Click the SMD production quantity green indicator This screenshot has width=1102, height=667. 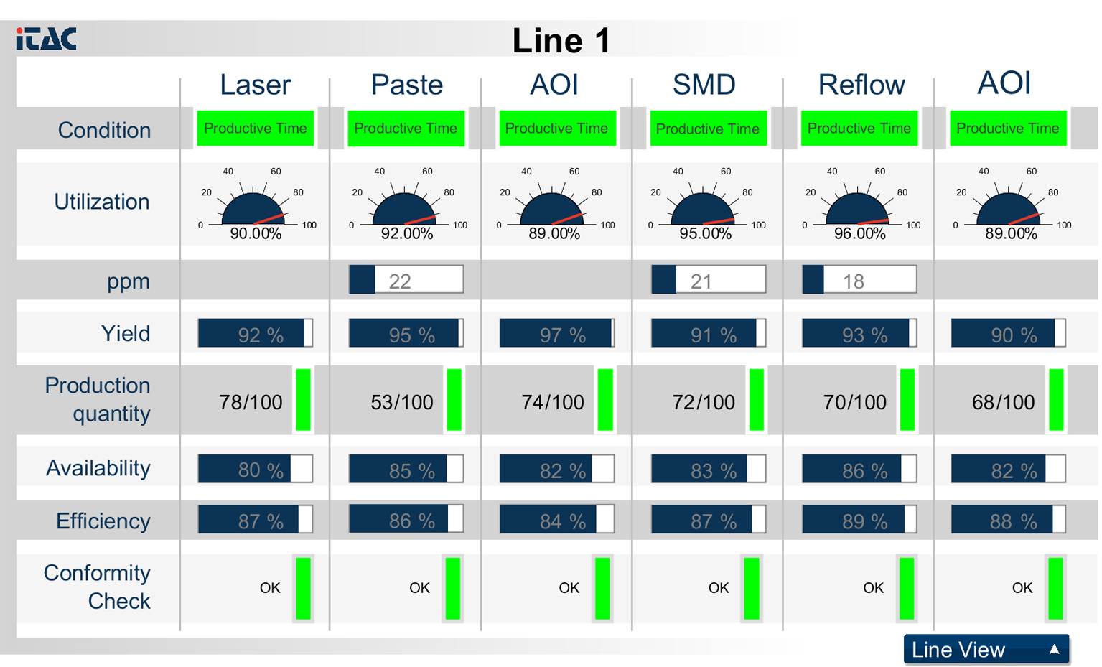tap(756, 400)
